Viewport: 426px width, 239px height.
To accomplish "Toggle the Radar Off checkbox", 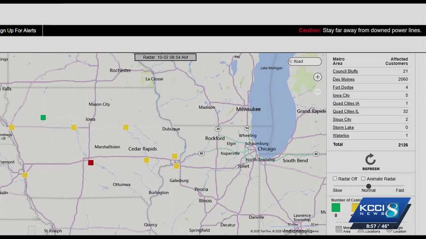I will [335, 178].
